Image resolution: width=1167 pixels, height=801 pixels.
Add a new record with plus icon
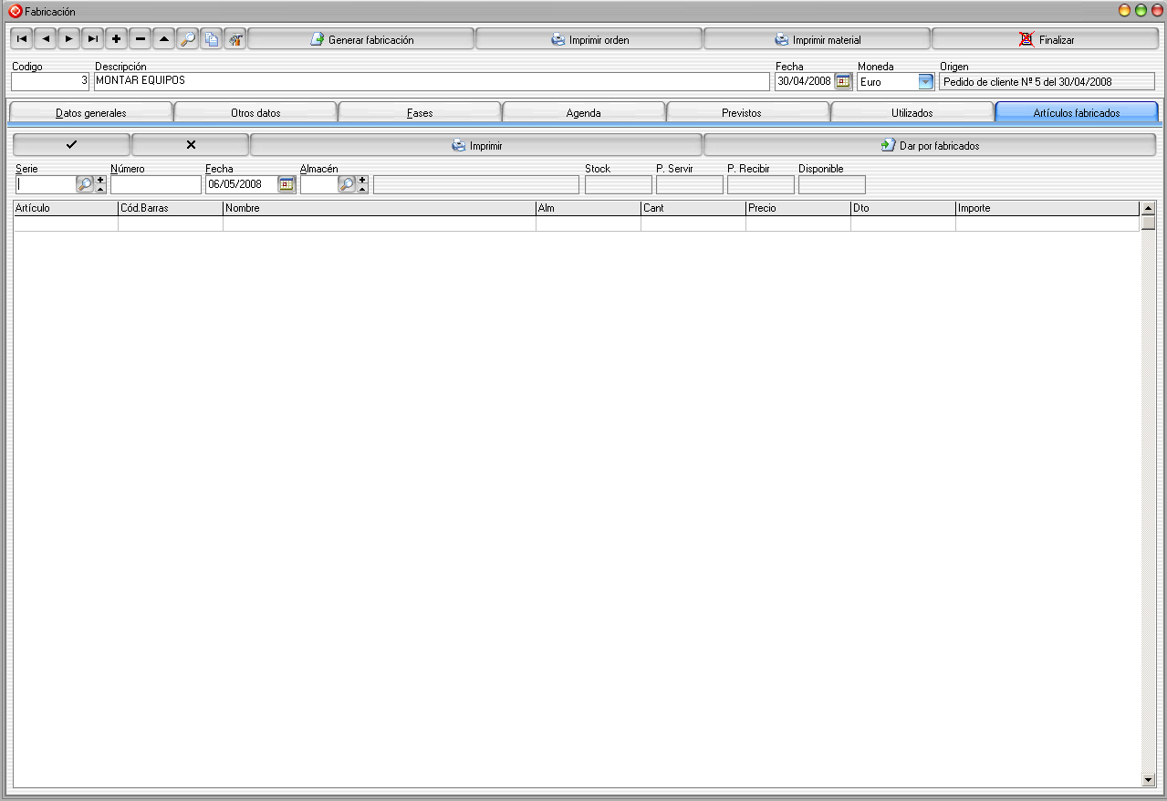click(x=117, y=39)
